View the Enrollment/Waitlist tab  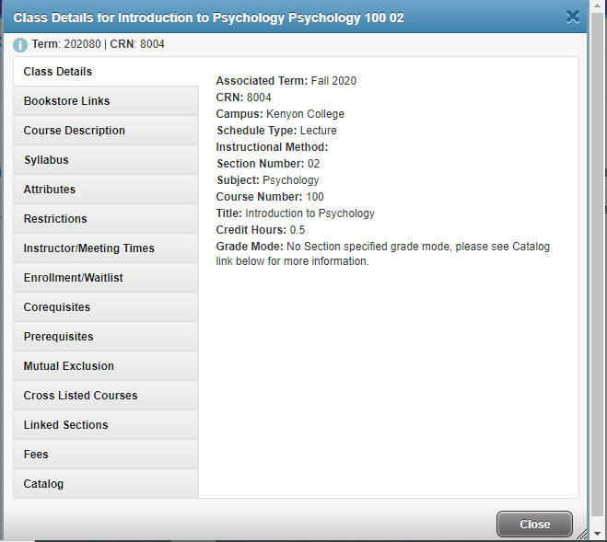pyautogui.click(x=106, y=277)
